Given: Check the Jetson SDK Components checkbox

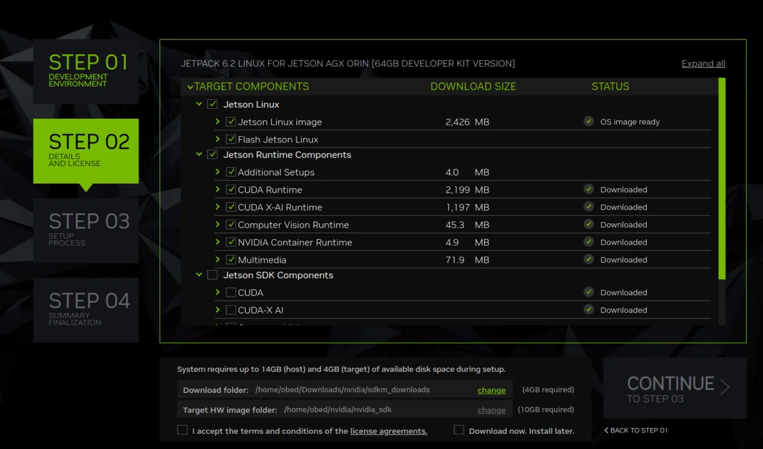Looking at the screenshot, I should [x=212, y=275].
